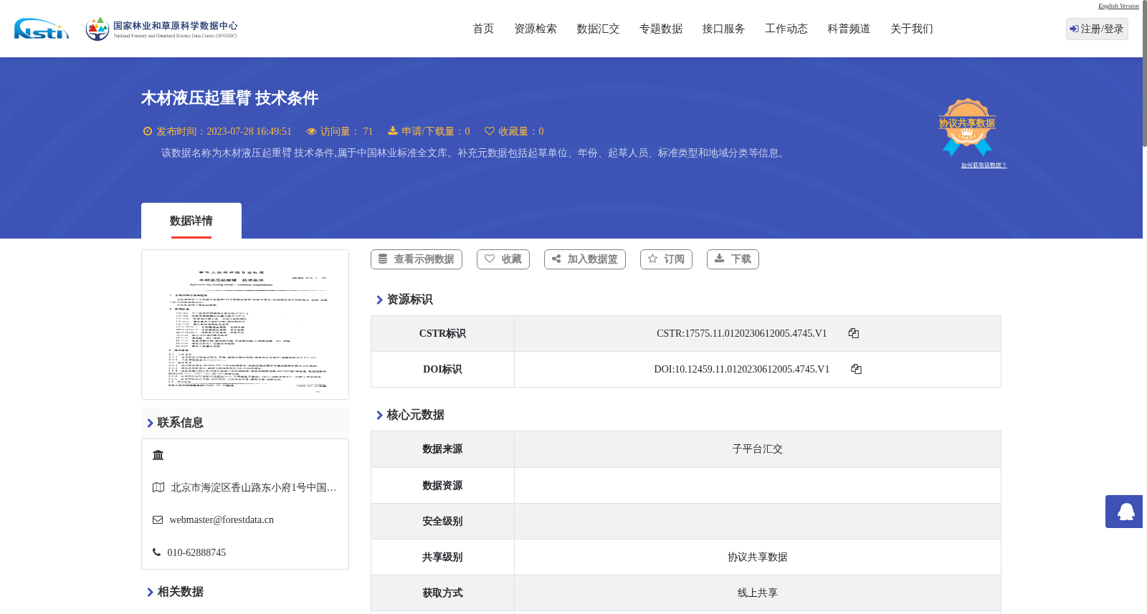Screen dimensions: 1147x614
Task: Expand the 联系信息 section chevron
Action: coord(150,423)
